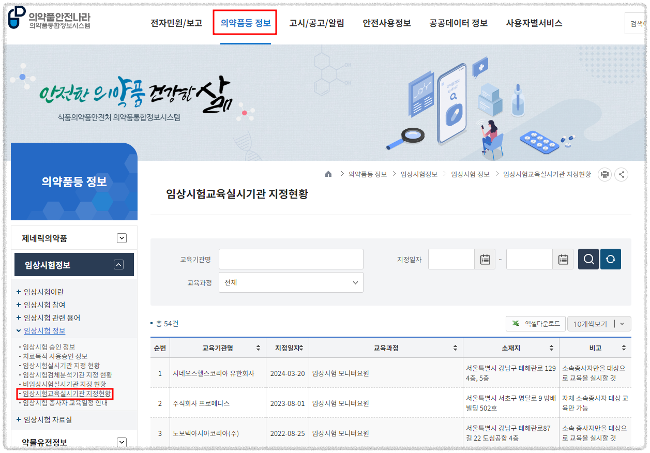
Task: Click the refresh/reset search icon
Action: coord(611,259)
